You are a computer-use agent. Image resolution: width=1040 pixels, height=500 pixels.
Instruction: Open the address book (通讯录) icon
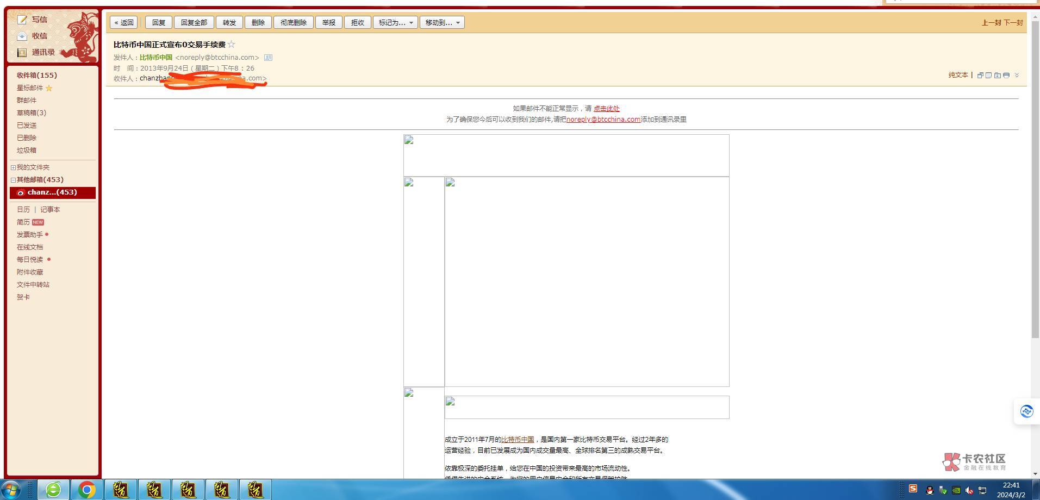(x=22, y=53)
